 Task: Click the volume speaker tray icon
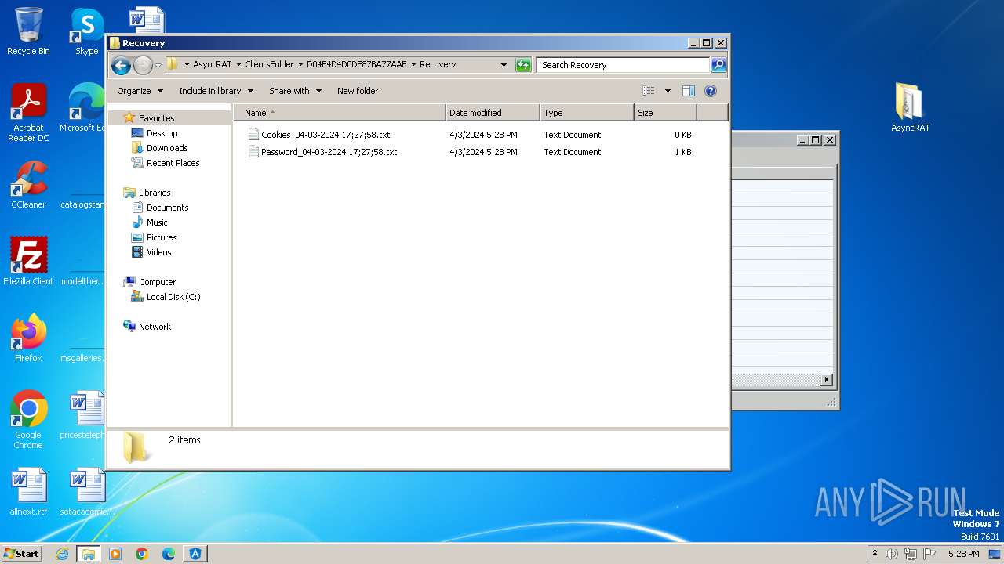[892, 554]
